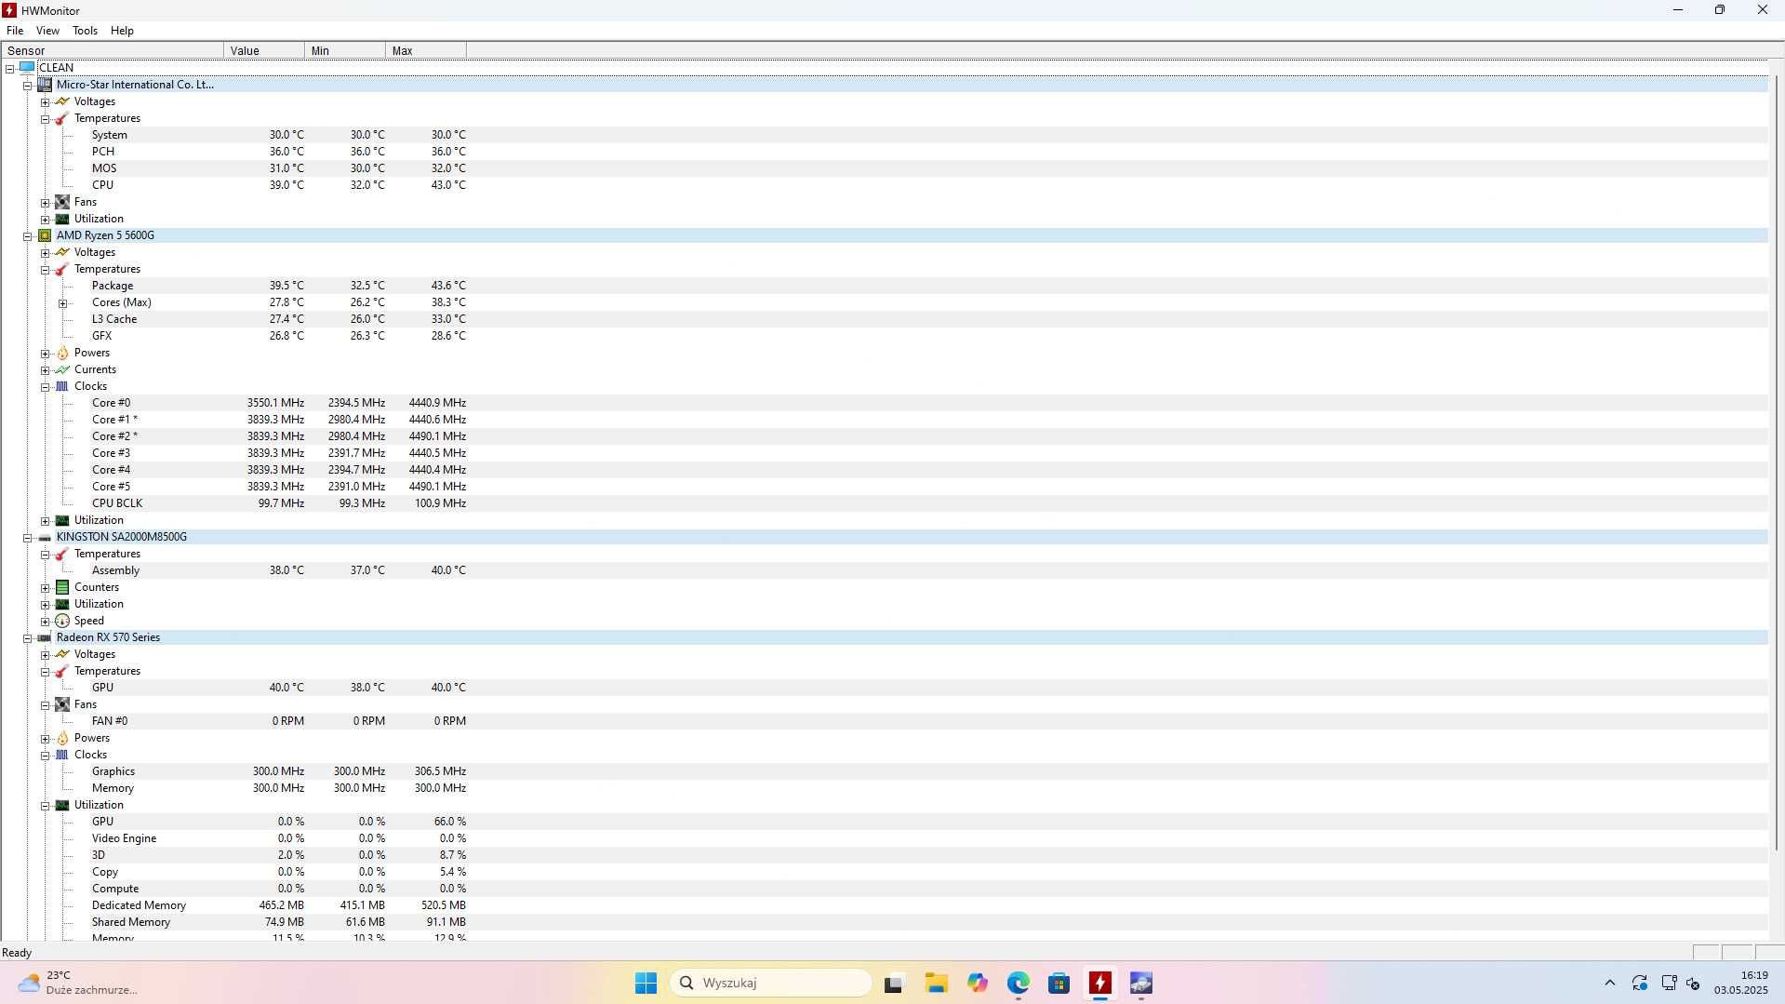Expand motherboard Fans node

point(46,202)
